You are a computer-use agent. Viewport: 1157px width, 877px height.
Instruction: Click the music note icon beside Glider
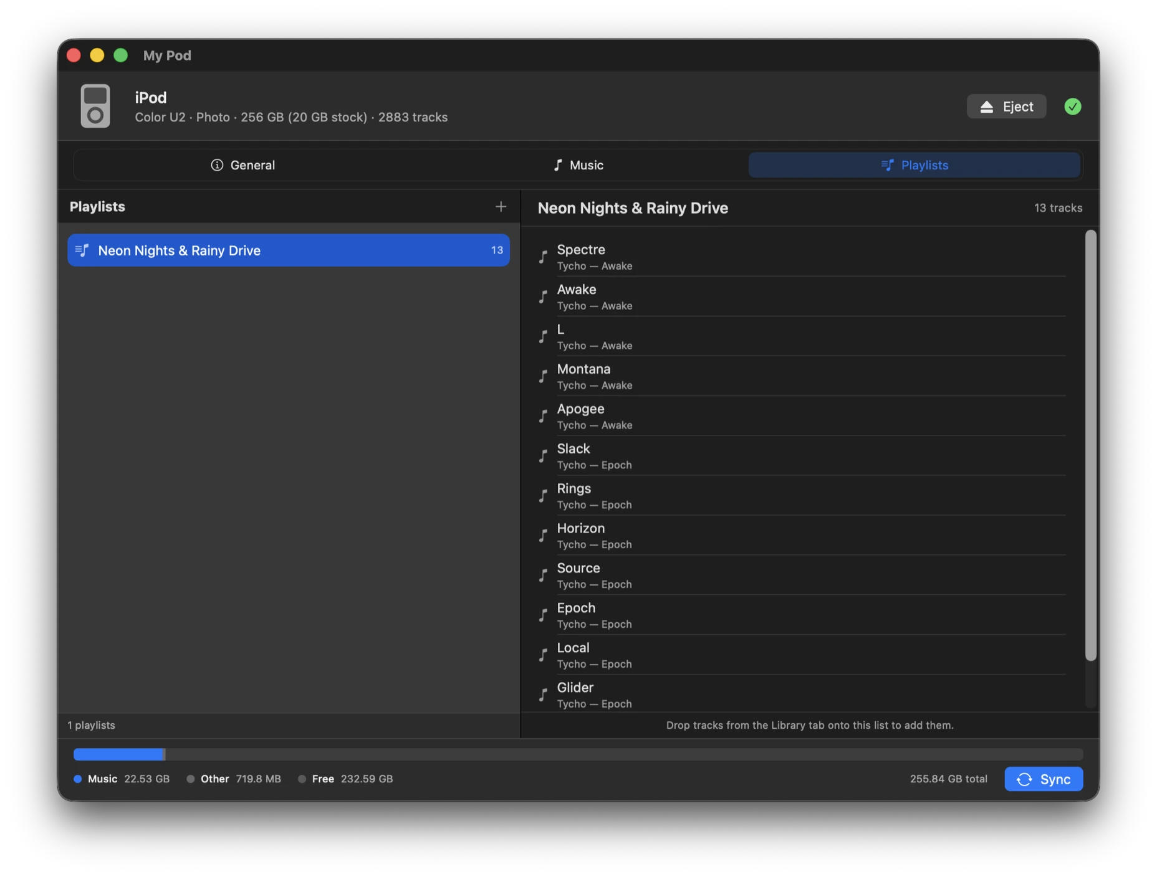click(543, 695)
